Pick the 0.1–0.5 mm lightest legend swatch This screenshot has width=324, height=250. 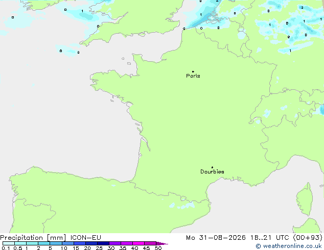tap(9, 243)
